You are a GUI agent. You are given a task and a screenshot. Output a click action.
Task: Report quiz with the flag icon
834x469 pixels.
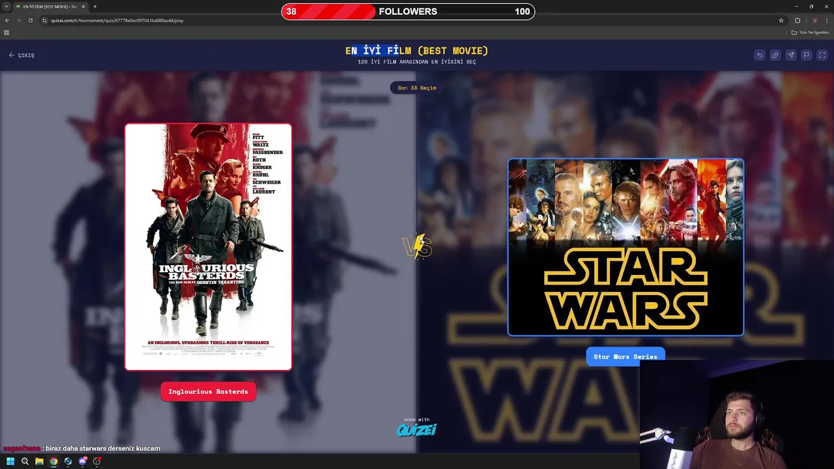pyautogui.click(x=806, y=55)
